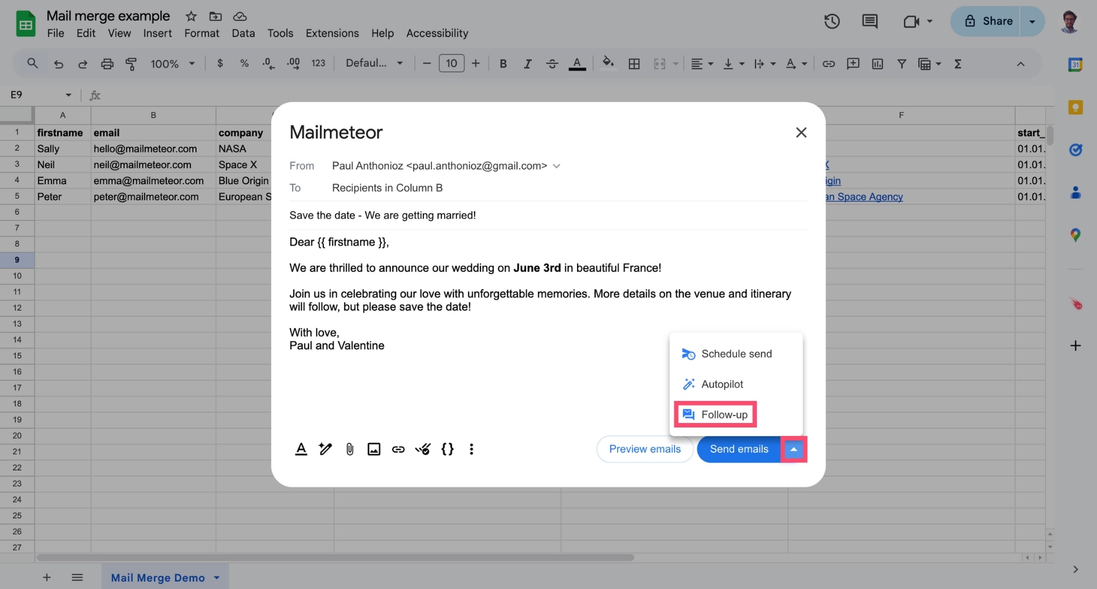Toggle strikethrough formatting in the toolbar
The width and height of the screenshot is (1097, 589).
tap(552, 64)
